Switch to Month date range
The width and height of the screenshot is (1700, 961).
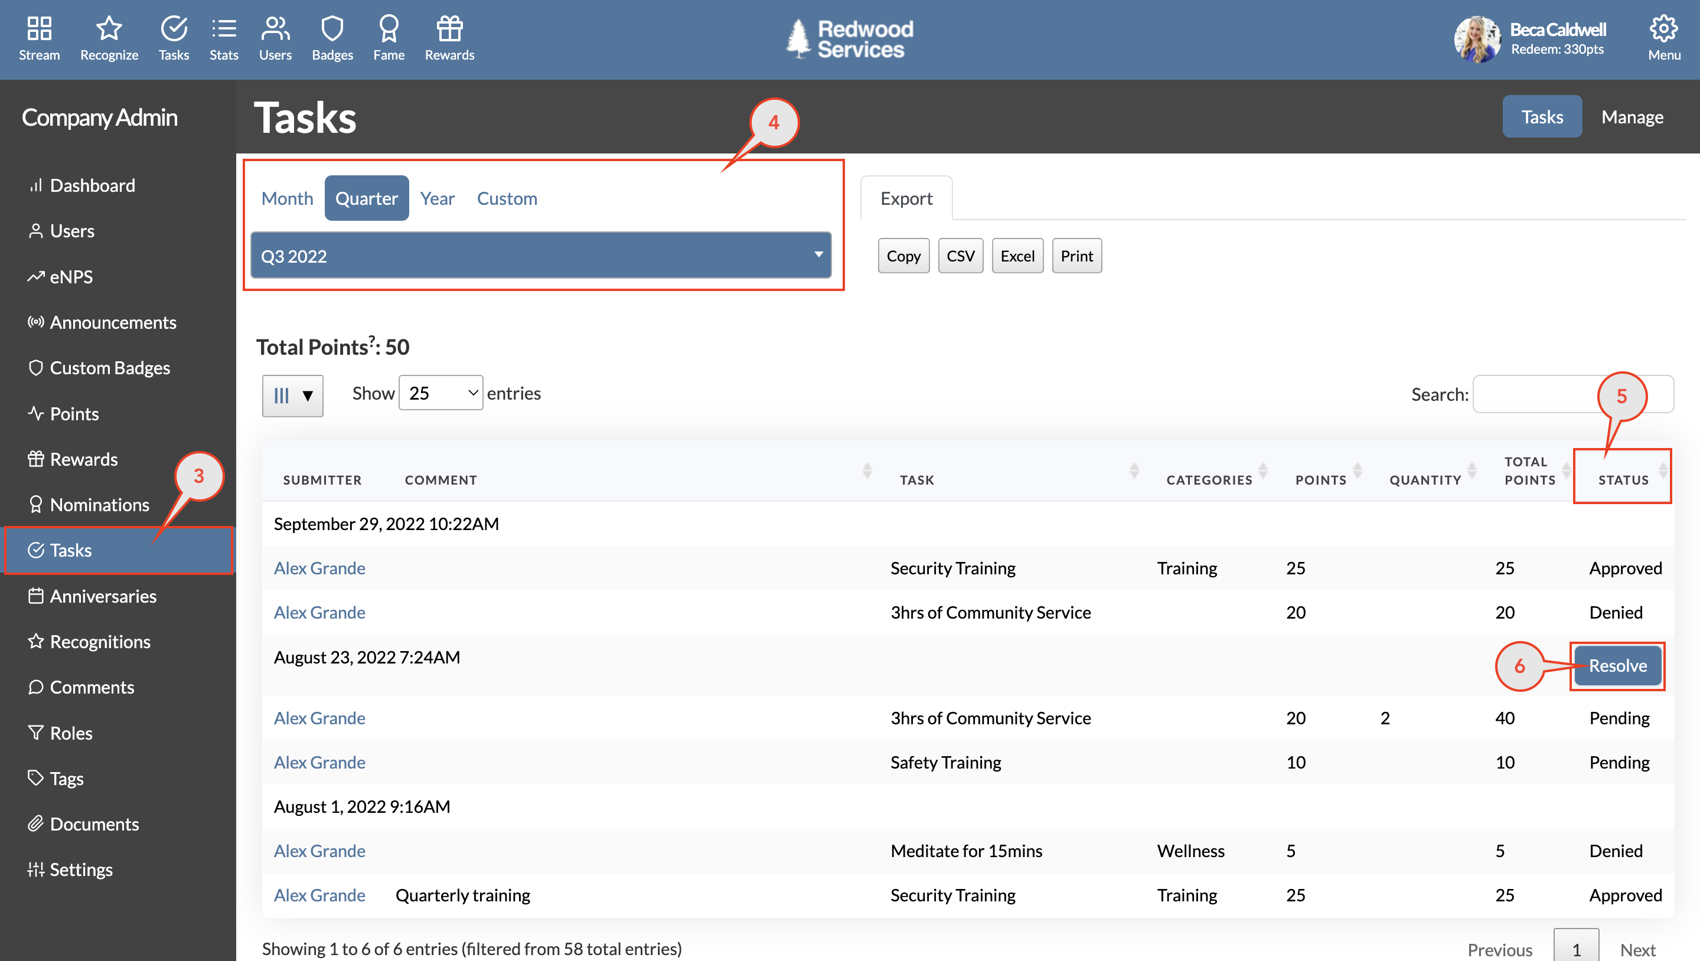tap(287, 198)
